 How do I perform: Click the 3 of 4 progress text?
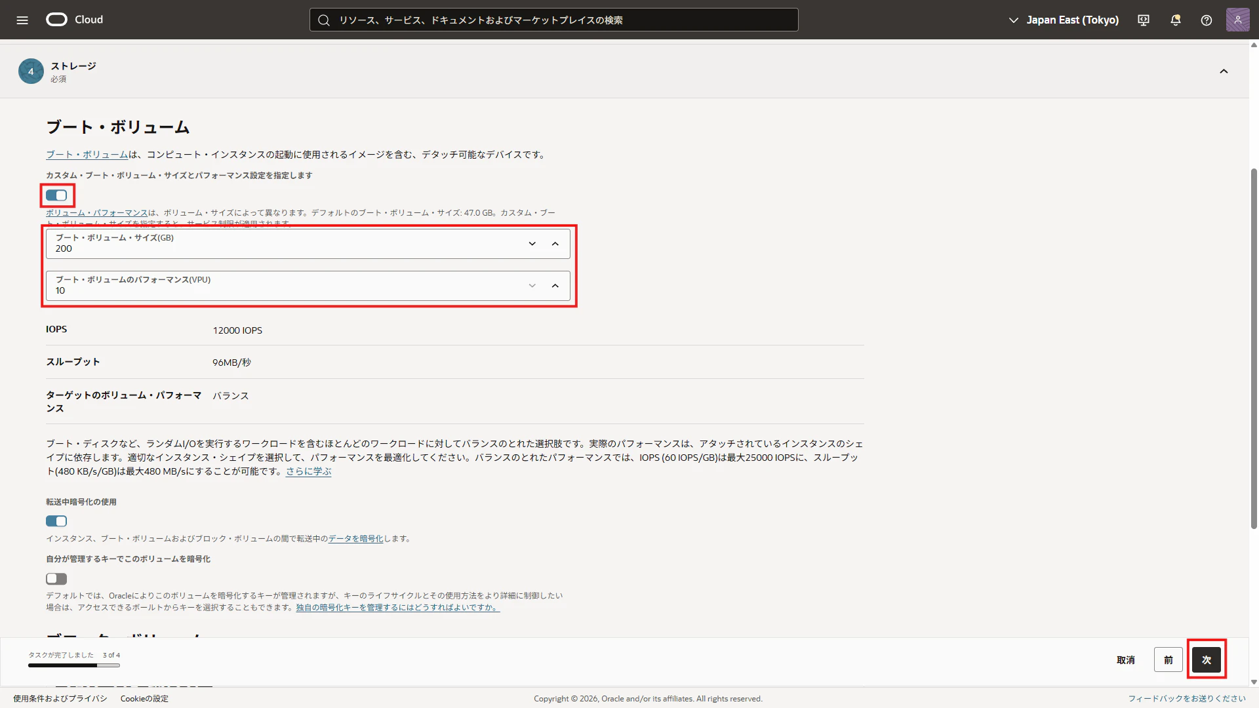point(111,655)
